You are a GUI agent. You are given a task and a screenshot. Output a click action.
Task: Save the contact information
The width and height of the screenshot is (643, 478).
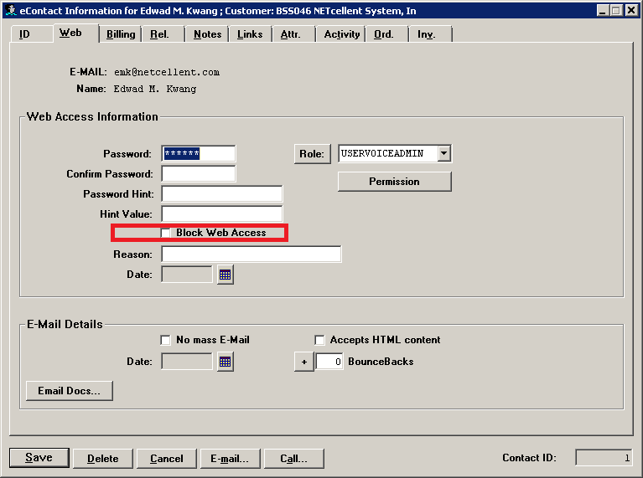39,458
